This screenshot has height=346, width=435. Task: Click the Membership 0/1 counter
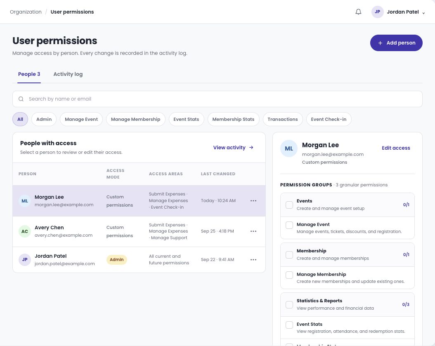(406, 255)
